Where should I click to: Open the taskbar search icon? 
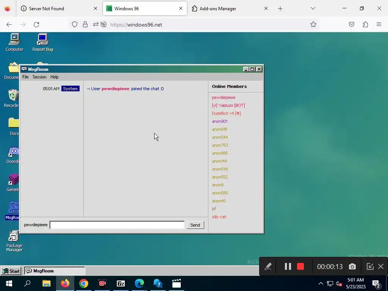[27, 283]
